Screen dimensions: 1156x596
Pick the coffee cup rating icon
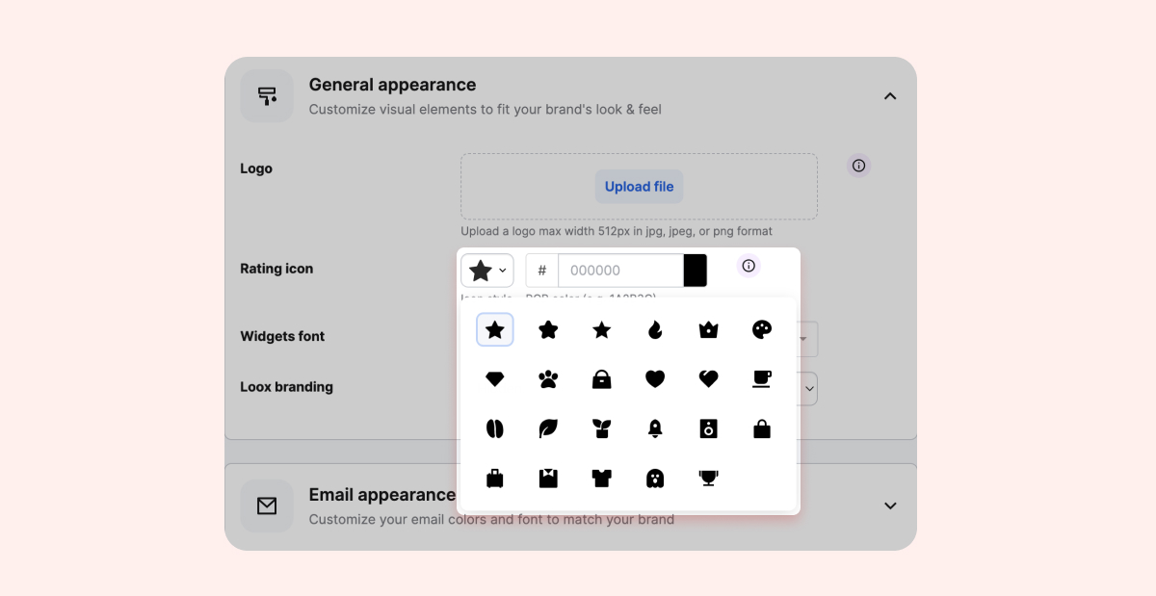coord(762,379)
